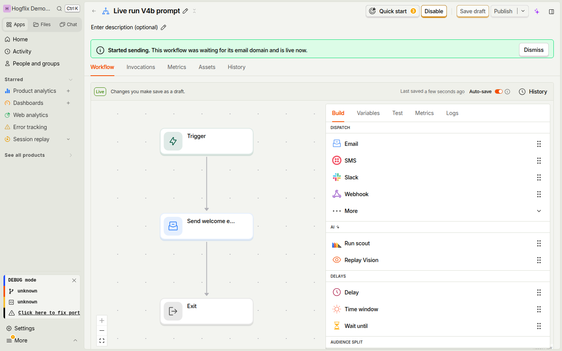Add Product analytics with plus icon
The image size is (562, 351).
tap(68, 91)
